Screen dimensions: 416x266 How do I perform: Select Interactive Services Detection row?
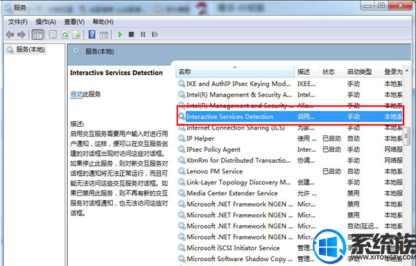tap(290, 116)
